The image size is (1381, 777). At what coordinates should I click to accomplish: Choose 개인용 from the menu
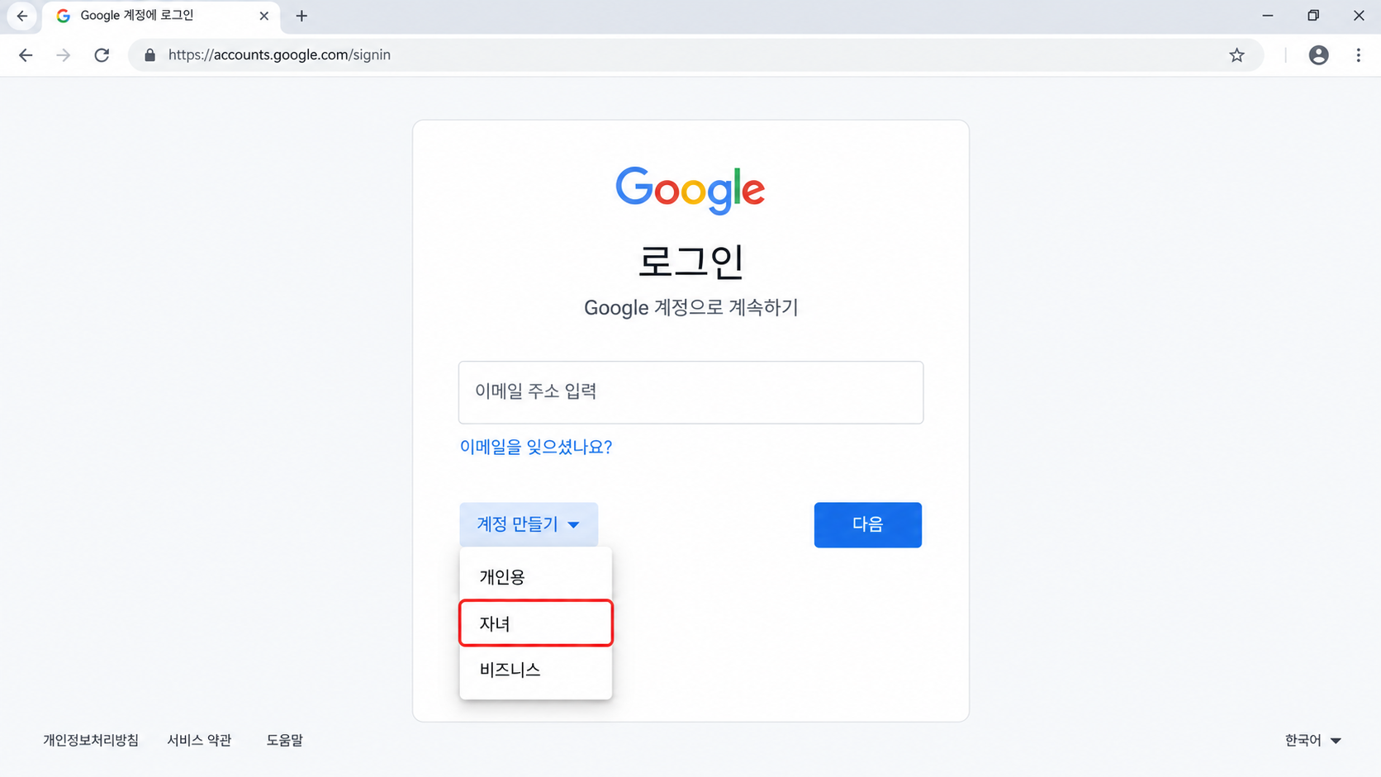point(536,576)
